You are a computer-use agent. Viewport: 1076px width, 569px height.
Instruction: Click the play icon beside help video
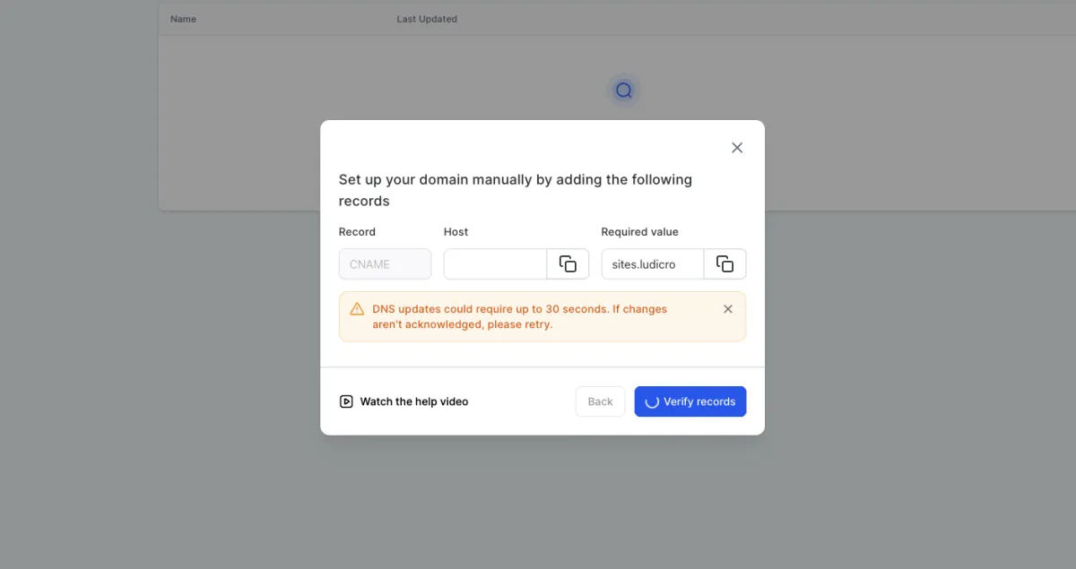(346, 401)
